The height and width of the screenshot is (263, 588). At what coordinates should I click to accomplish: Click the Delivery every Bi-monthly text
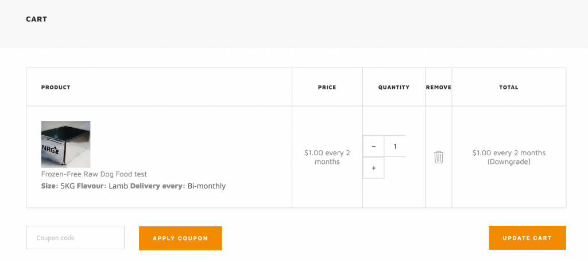click(178, 186)
